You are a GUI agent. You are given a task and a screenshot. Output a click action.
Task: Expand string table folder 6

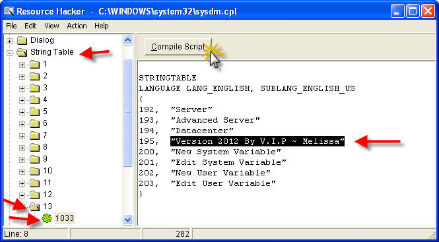pos(22,124)
